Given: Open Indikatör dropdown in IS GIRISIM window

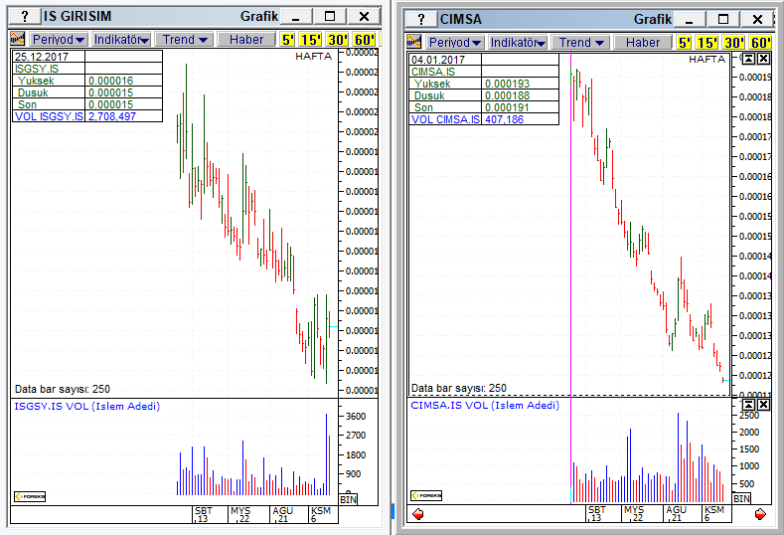Looking at the screenshot, I should tap(121, 40).
